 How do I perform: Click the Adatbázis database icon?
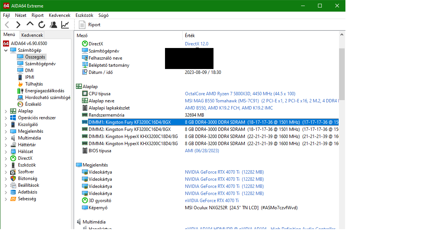pos(13,192)
